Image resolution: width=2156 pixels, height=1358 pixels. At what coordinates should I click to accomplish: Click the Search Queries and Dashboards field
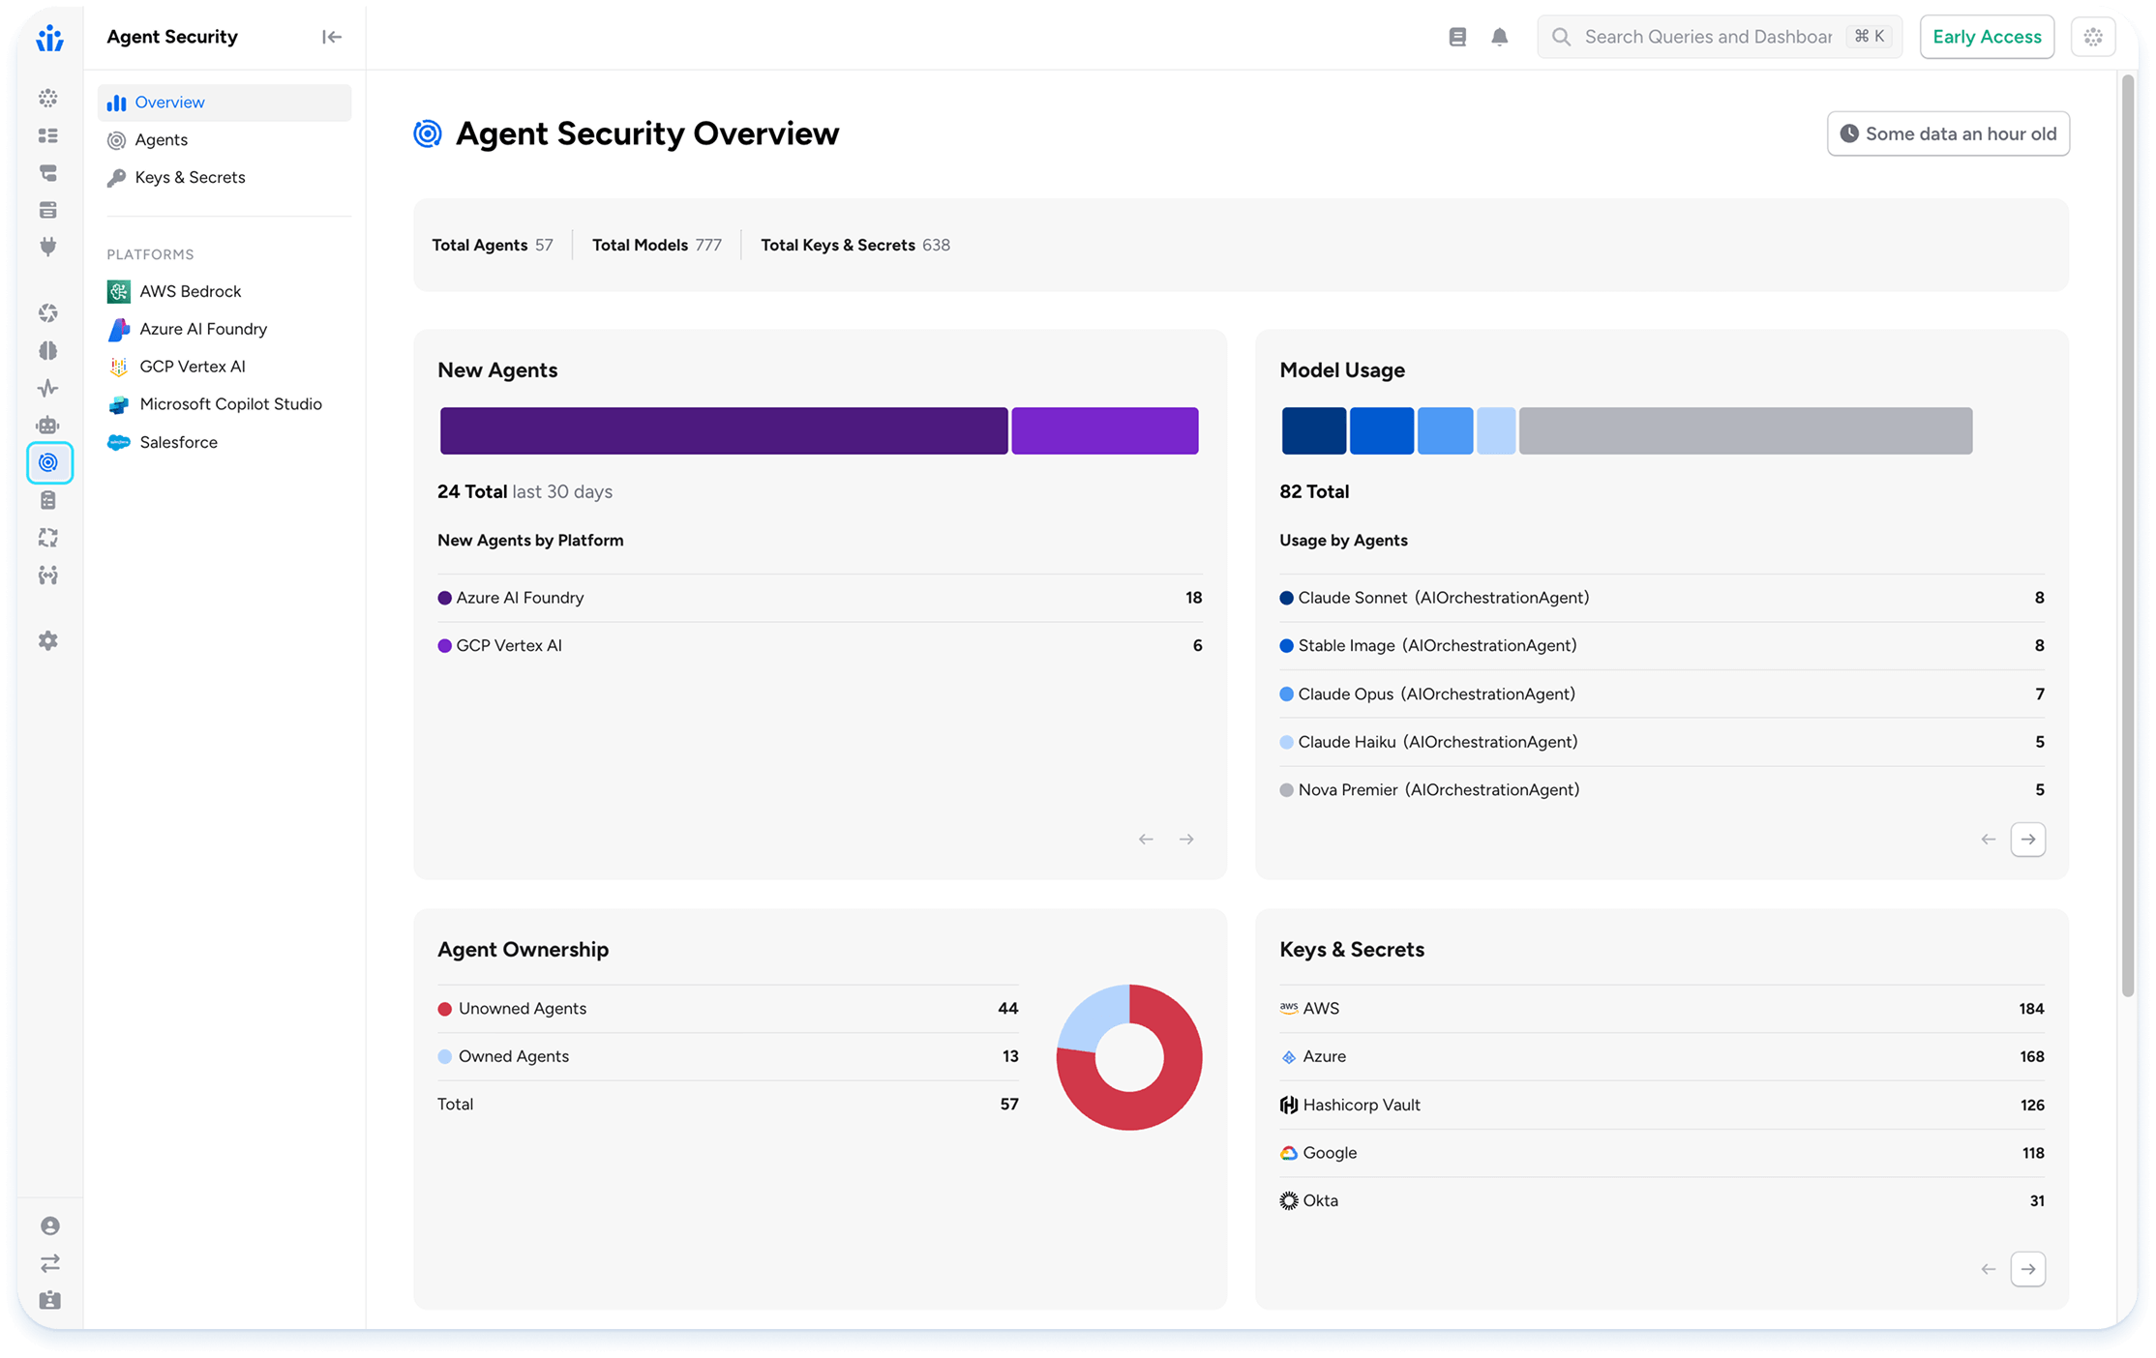1708,37
